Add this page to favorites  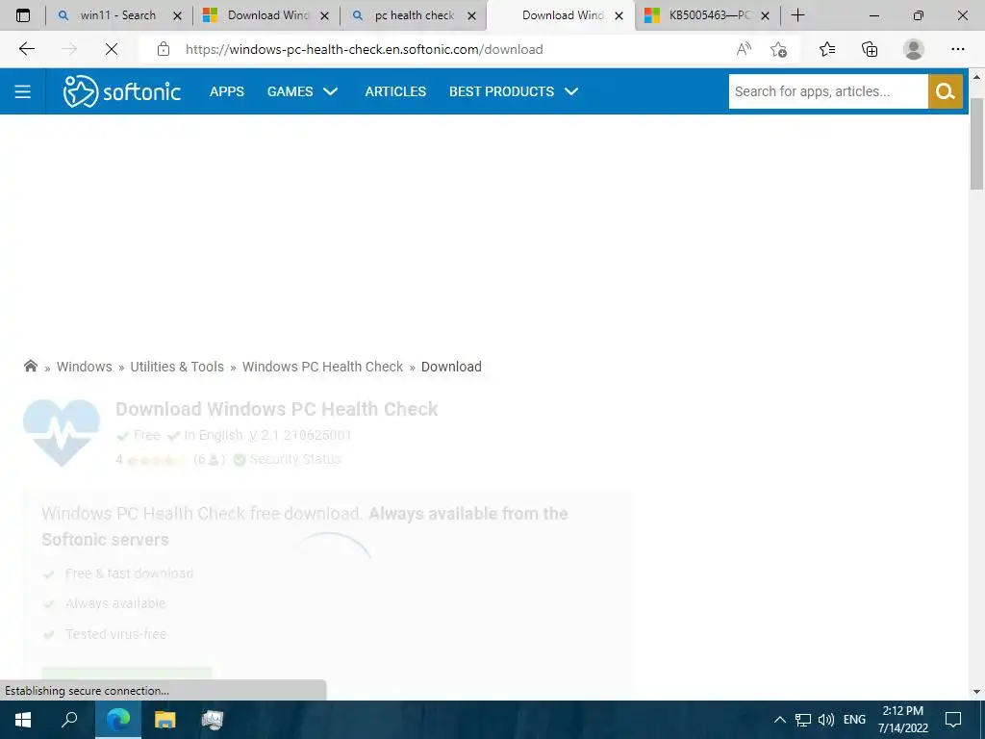[x=778, y=49]
